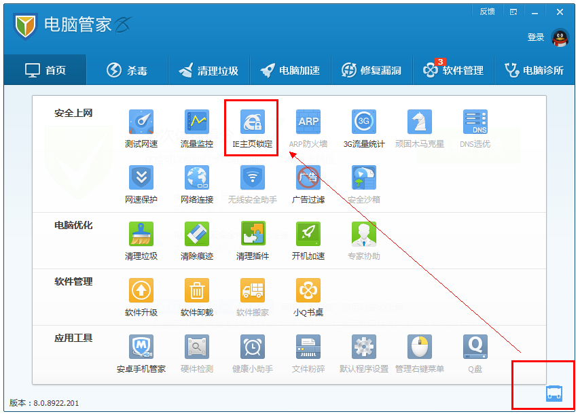Open the 开机加速 startup booster
580x416 pixels.
pos(308,241)
